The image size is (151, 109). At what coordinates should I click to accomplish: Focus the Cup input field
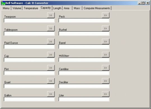pyautogui.click(x=29, y=60)
